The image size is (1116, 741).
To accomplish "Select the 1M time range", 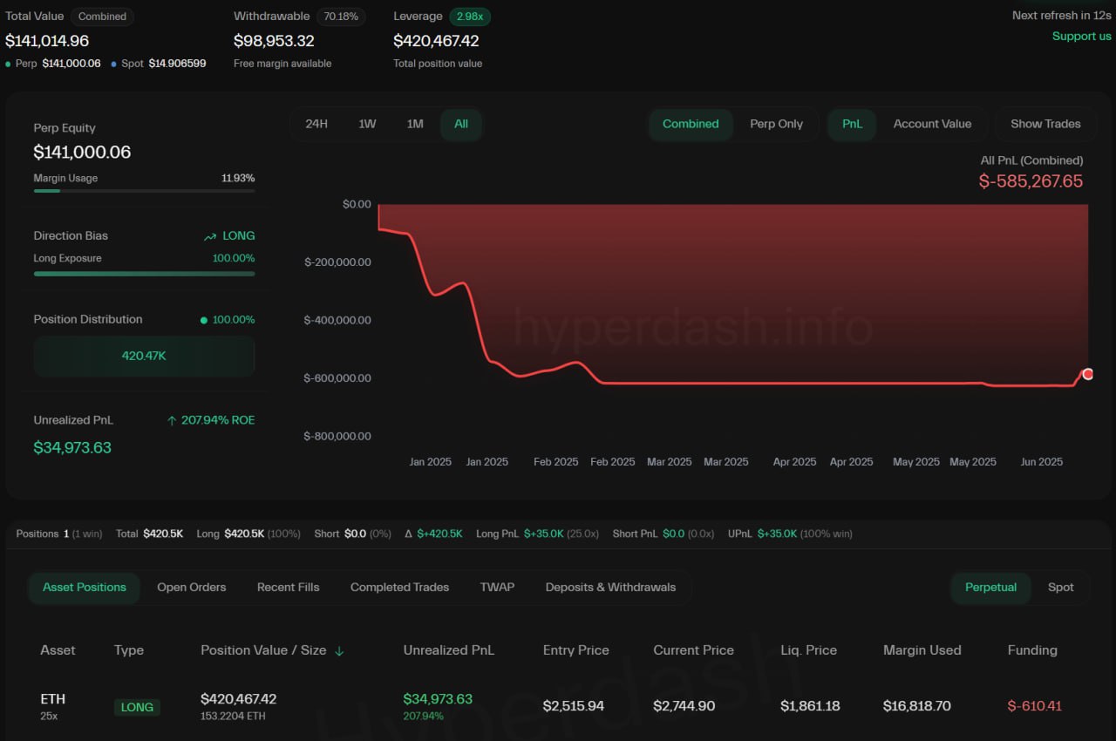I will (415, 124).
